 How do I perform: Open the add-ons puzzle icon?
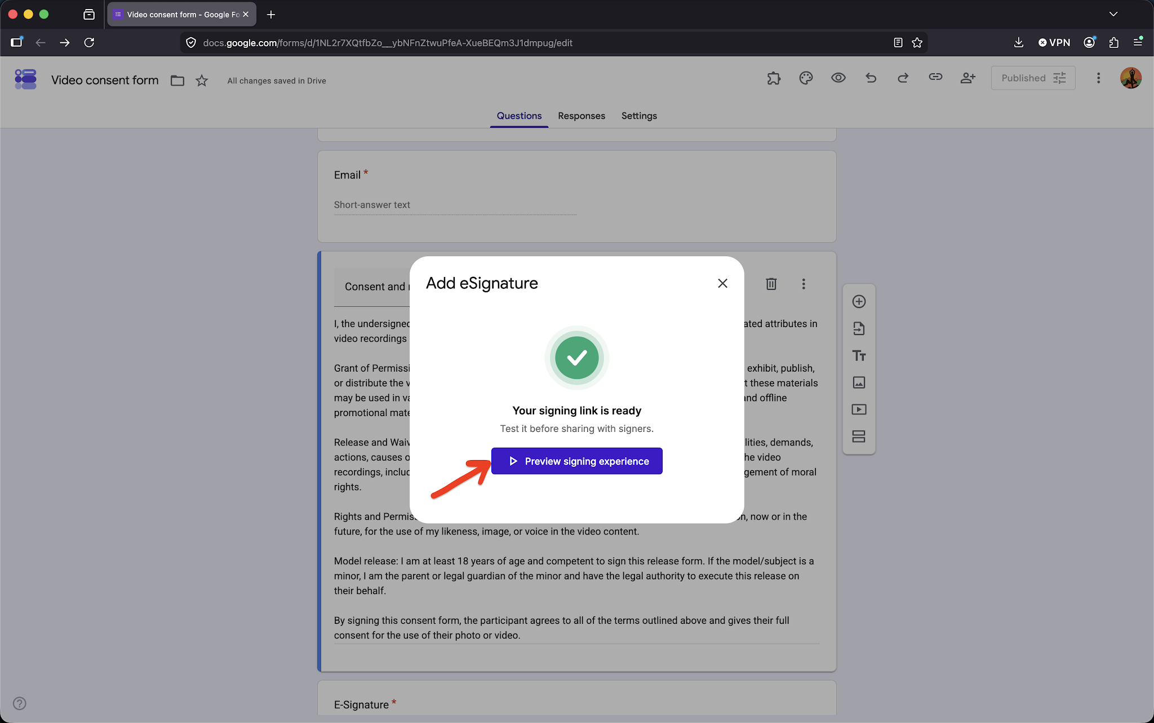coord(774,78)
